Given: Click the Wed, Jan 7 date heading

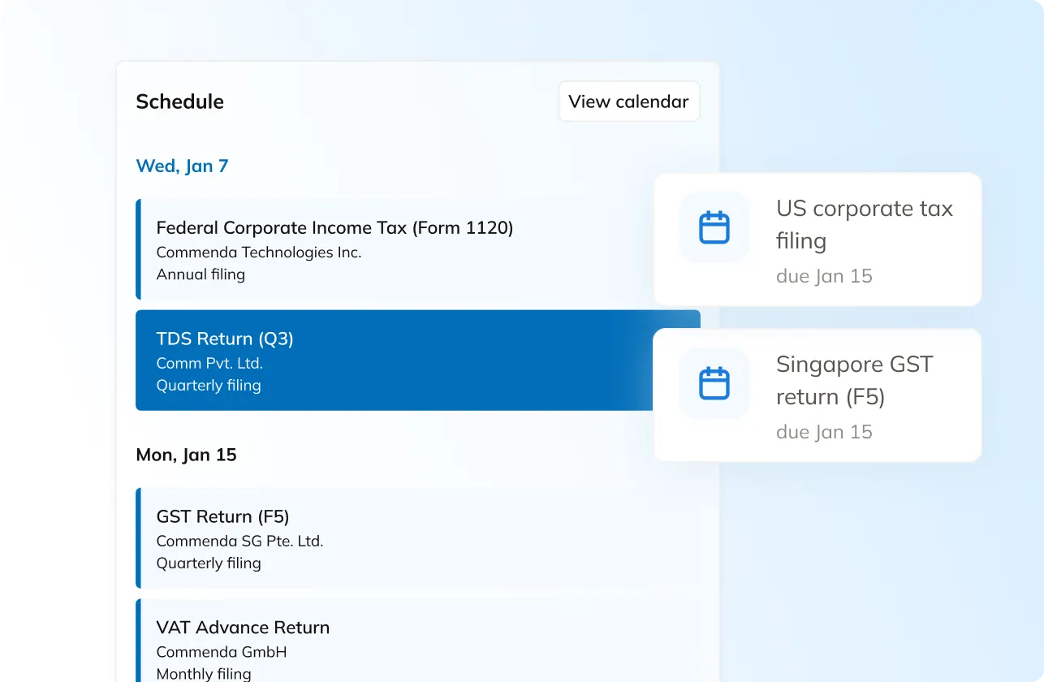Looking at the screenshot, I should pos(182,166).
